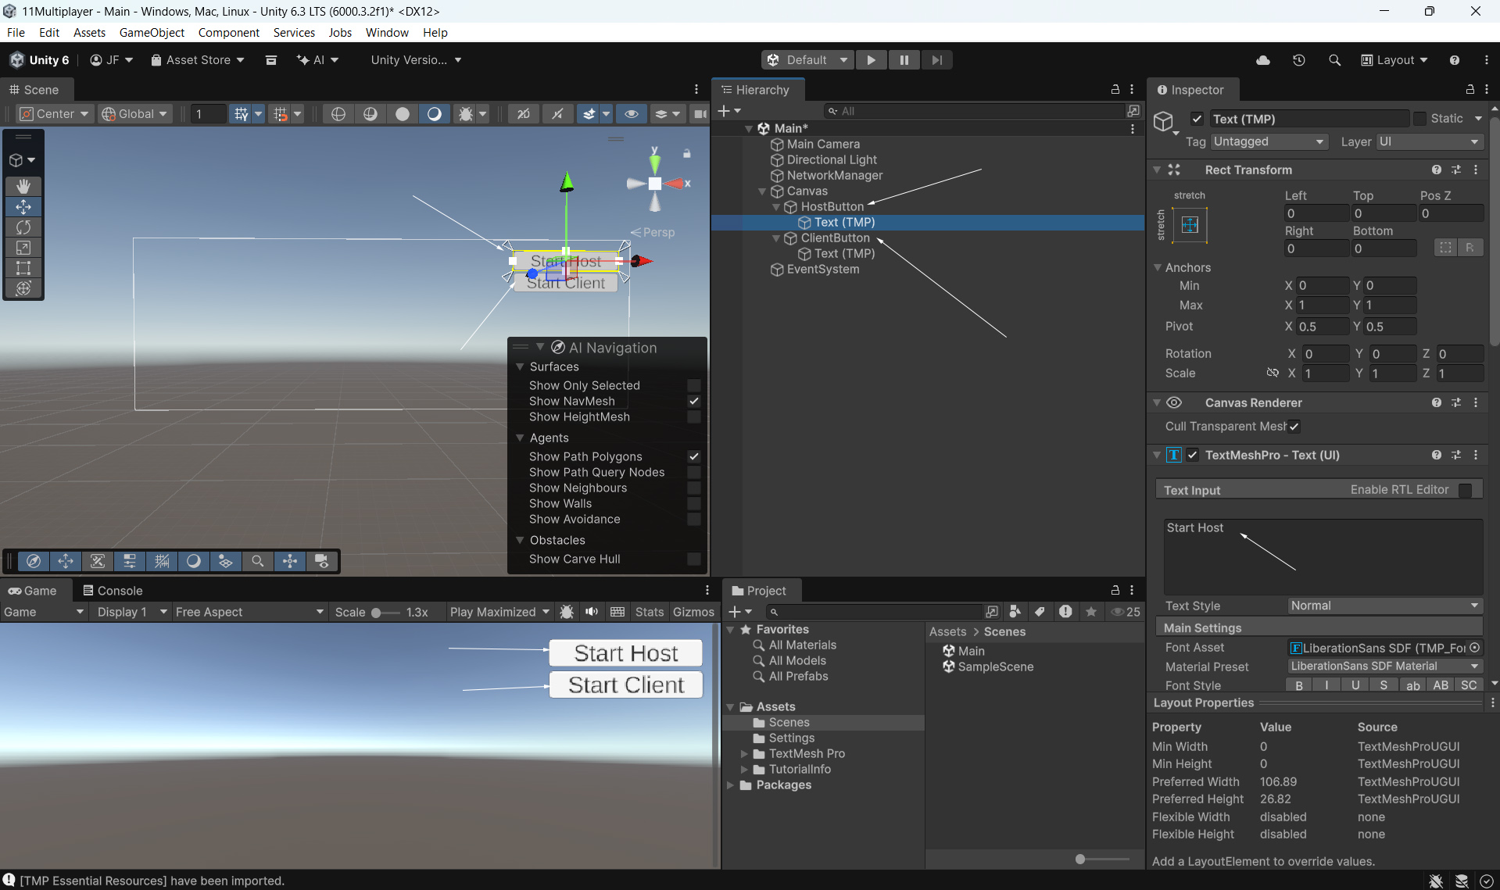
Task: Click the Pause button in toolbar
Action: (x=904, y=60)
